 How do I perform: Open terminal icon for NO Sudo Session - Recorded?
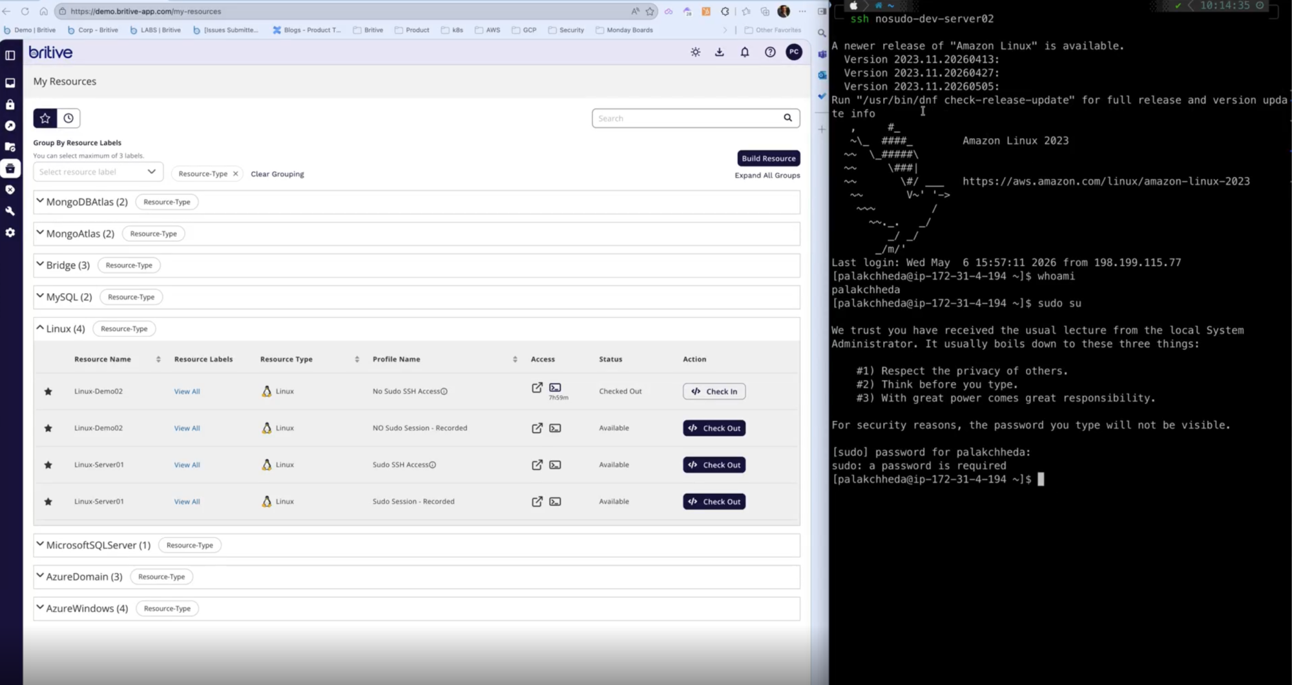[555, 428]
